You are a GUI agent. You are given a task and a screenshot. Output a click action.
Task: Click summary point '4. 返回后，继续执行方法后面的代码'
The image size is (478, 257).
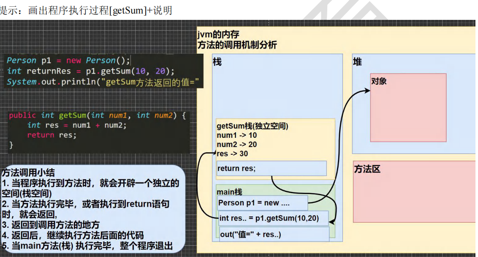73,235
